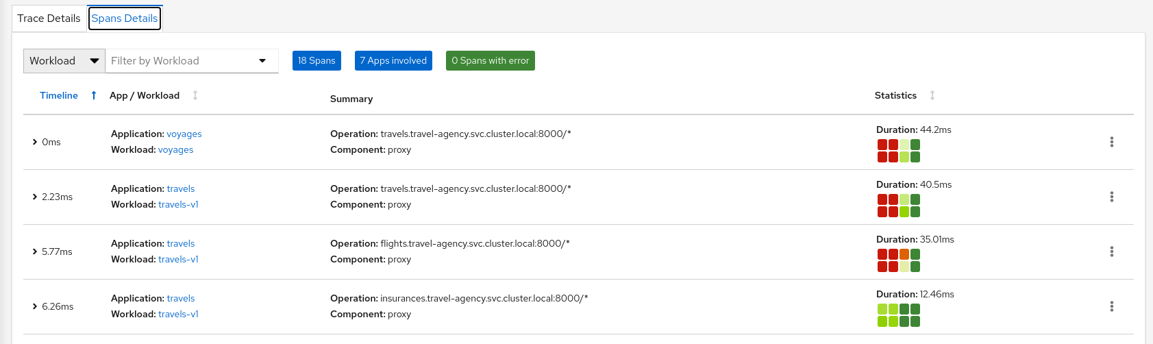Select the Spans Details tab

click(125, 19)
